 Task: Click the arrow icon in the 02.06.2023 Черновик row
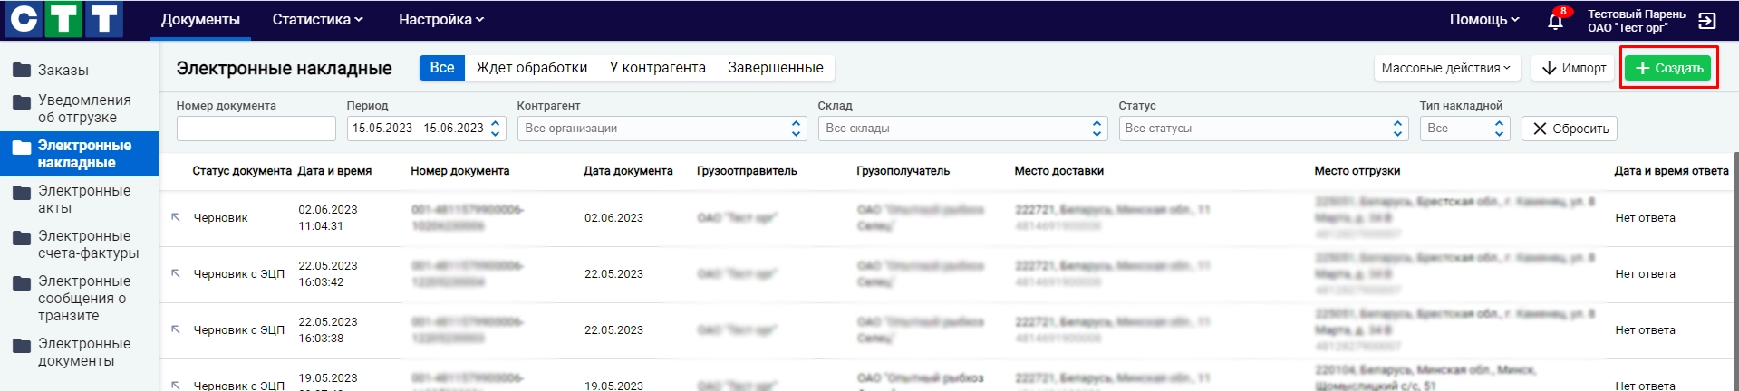point(176,217)
